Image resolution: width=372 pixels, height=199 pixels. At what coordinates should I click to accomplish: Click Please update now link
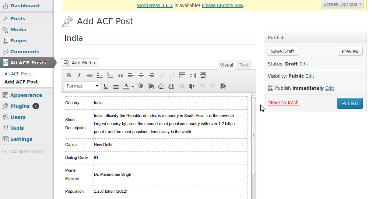pos(222,5)
